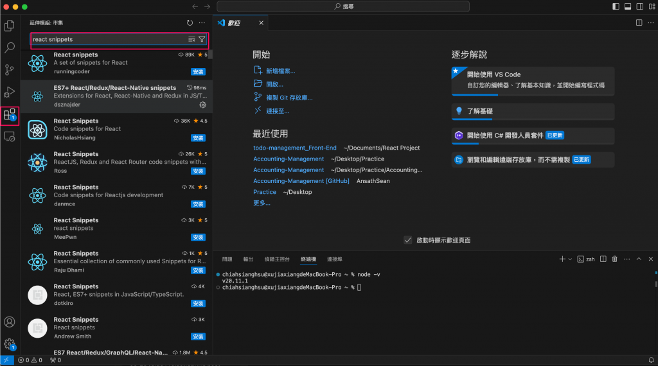Click 複製 Git 存放庫 link

(289, 98)
